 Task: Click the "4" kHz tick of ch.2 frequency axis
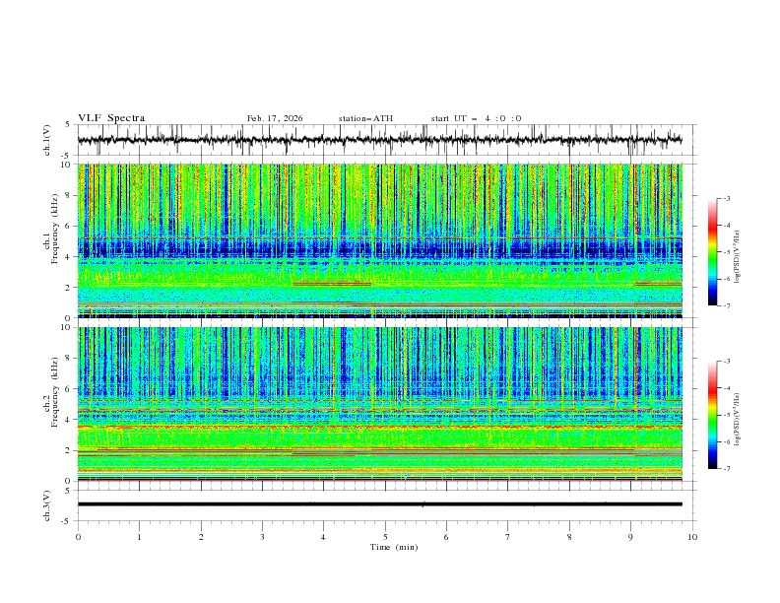click(x=69, y=420)
